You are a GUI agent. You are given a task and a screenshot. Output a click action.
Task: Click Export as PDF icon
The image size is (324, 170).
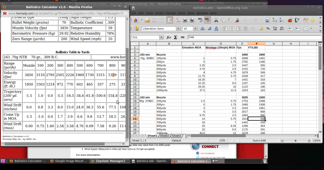(178, 20)
